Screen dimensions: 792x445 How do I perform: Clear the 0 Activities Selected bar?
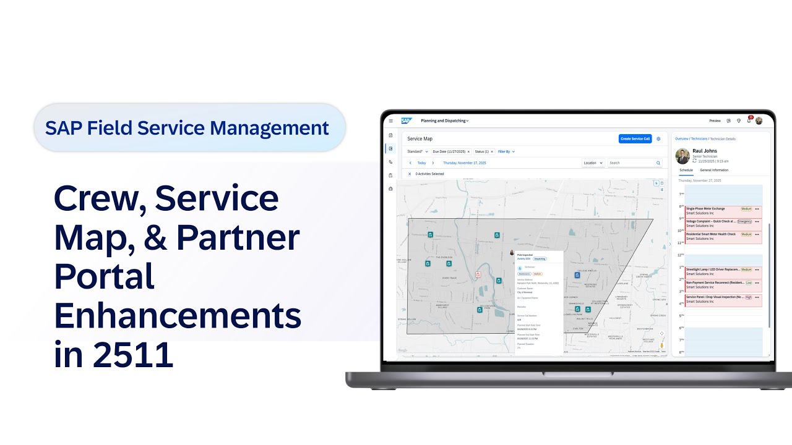(x=410, y=174)
